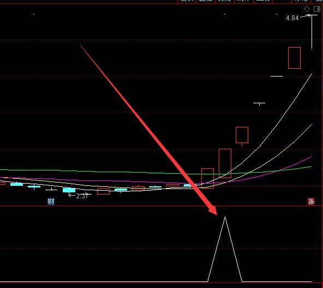Image resolution: width=323 pixels, height=288 pixels.
Task: Click the purple dot at chart's upper left
Action: [x=34, y=14]
